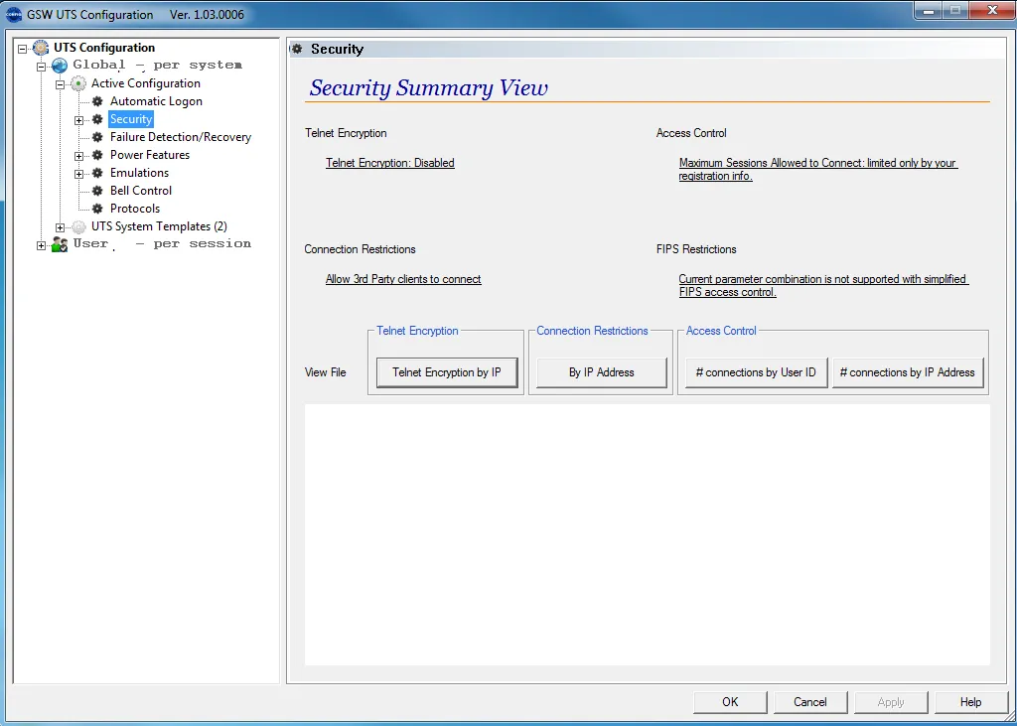Click the users icon beside User per session
Screen dimensions: 1017x726
tap(60, 244)
